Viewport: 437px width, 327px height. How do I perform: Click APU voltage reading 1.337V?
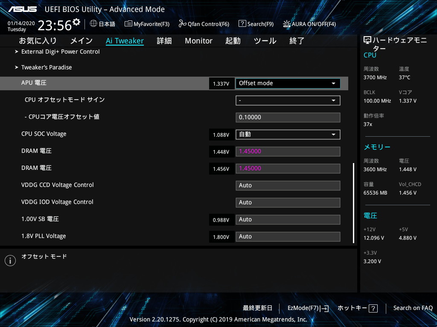point(221,84)
